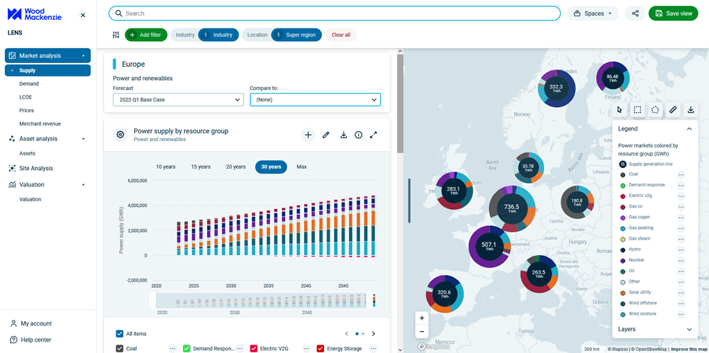The width and height of the screenshot is (709, 353).
Task: Collapse the Valuation section chevron
Action: click(83, 185)
